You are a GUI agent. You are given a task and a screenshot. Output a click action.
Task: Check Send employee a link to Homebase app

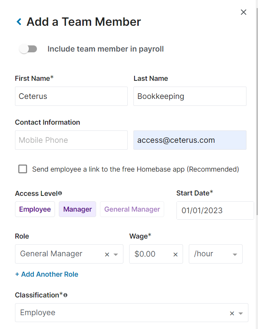pos(23,169)
